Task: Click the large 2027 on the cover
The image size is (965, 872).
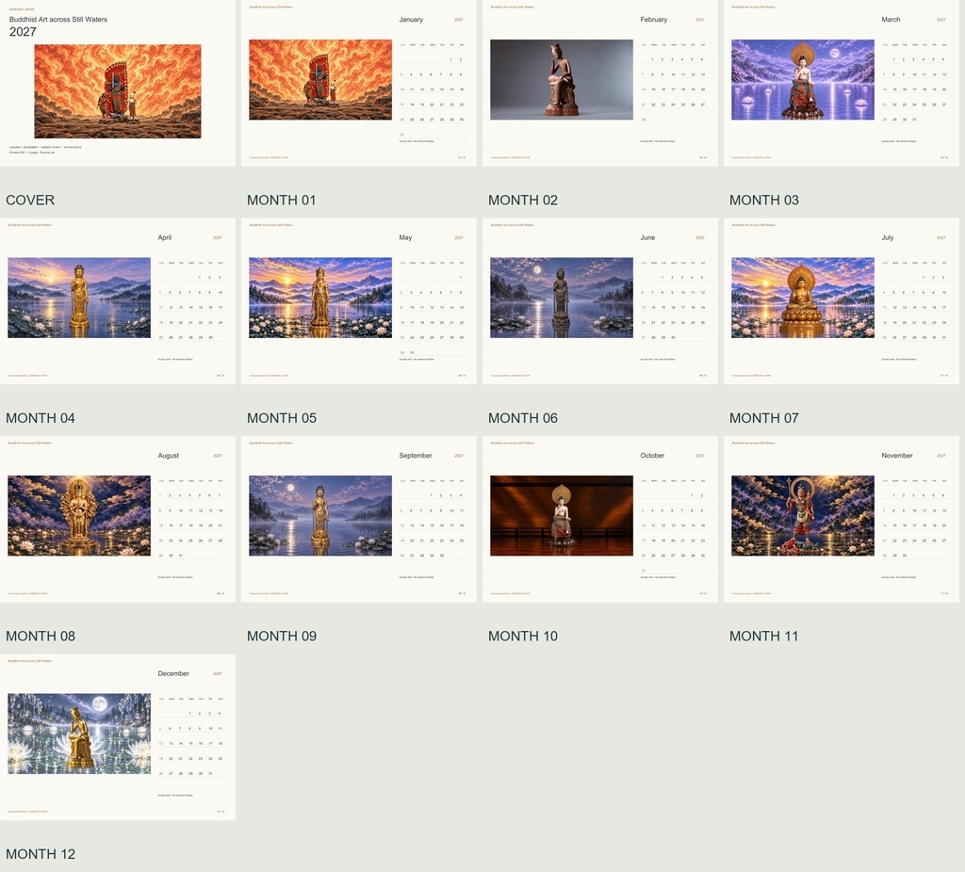Action: pos(23,32)
